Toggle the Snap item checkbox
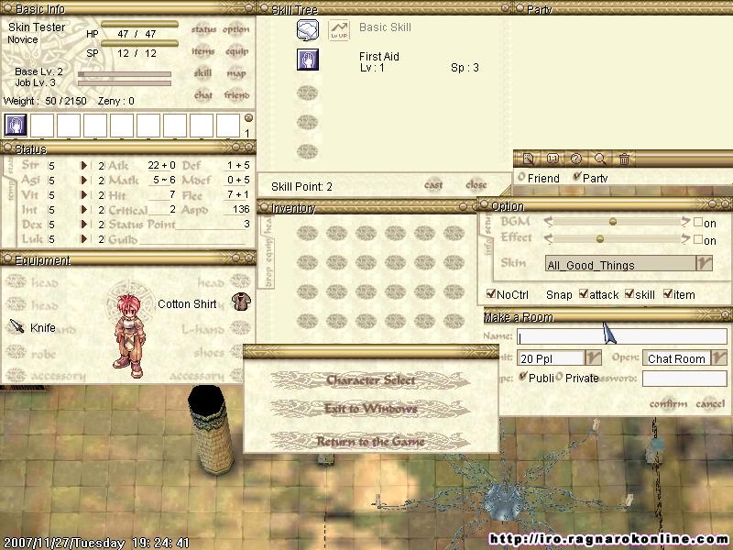 [x=668, y=293]
